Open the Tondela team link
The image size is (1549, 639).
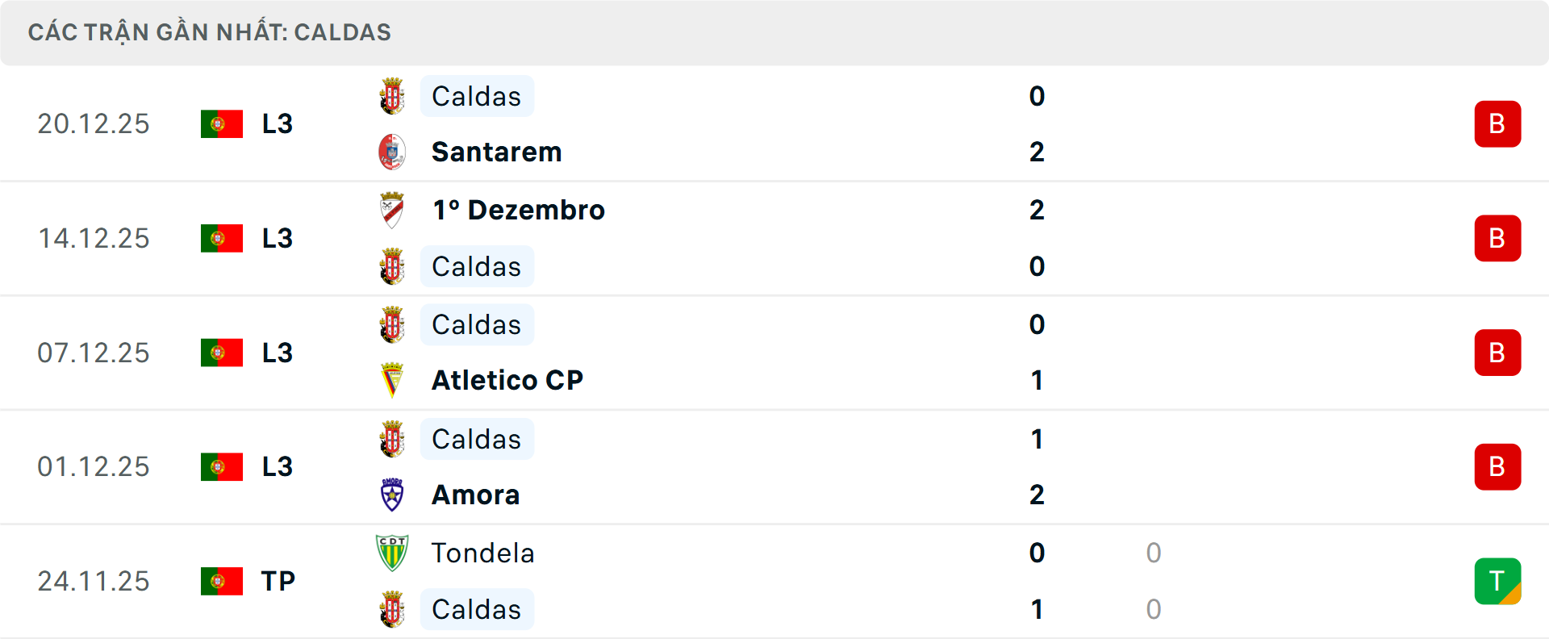tap(482, 553)
